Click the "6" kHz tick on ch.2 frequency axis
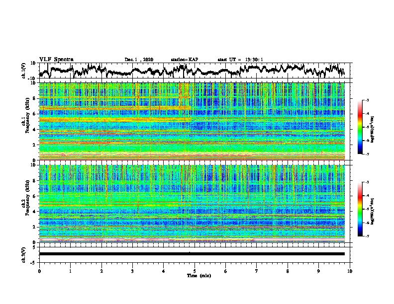Screen dimensions: 394x304 tap(34, 196)
